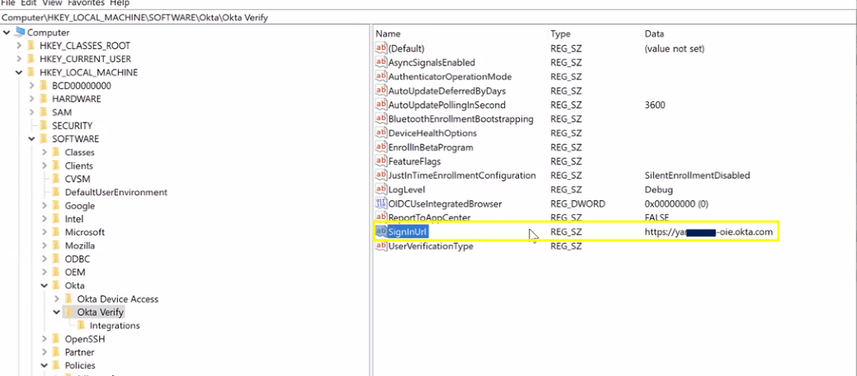Collapse the Okta Verify key

[56, 312]
